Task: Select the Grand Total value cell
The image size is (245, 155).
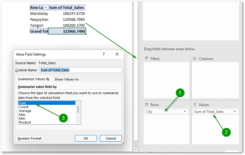Action: pos(67,31)
